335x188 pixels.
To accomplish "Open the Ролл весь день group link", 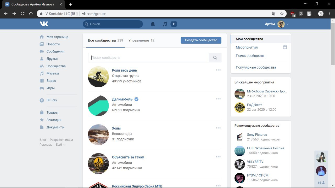I will [124, 70].
